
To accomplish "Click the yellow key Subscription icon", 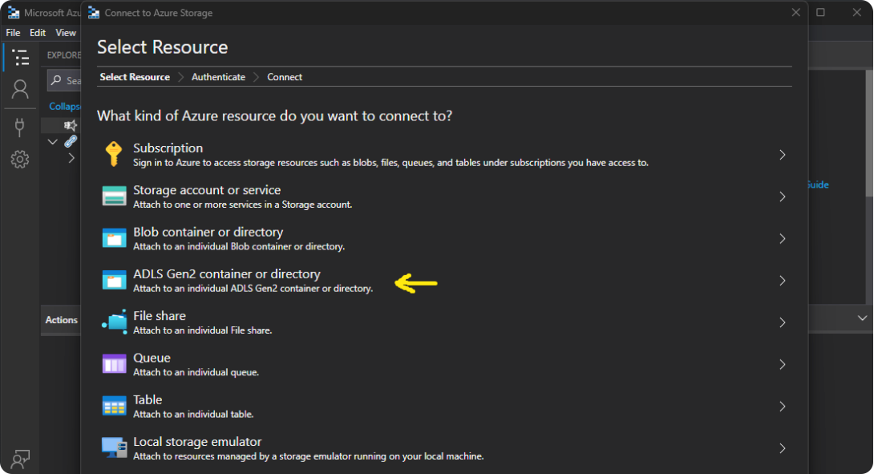I will coord(114,154).
